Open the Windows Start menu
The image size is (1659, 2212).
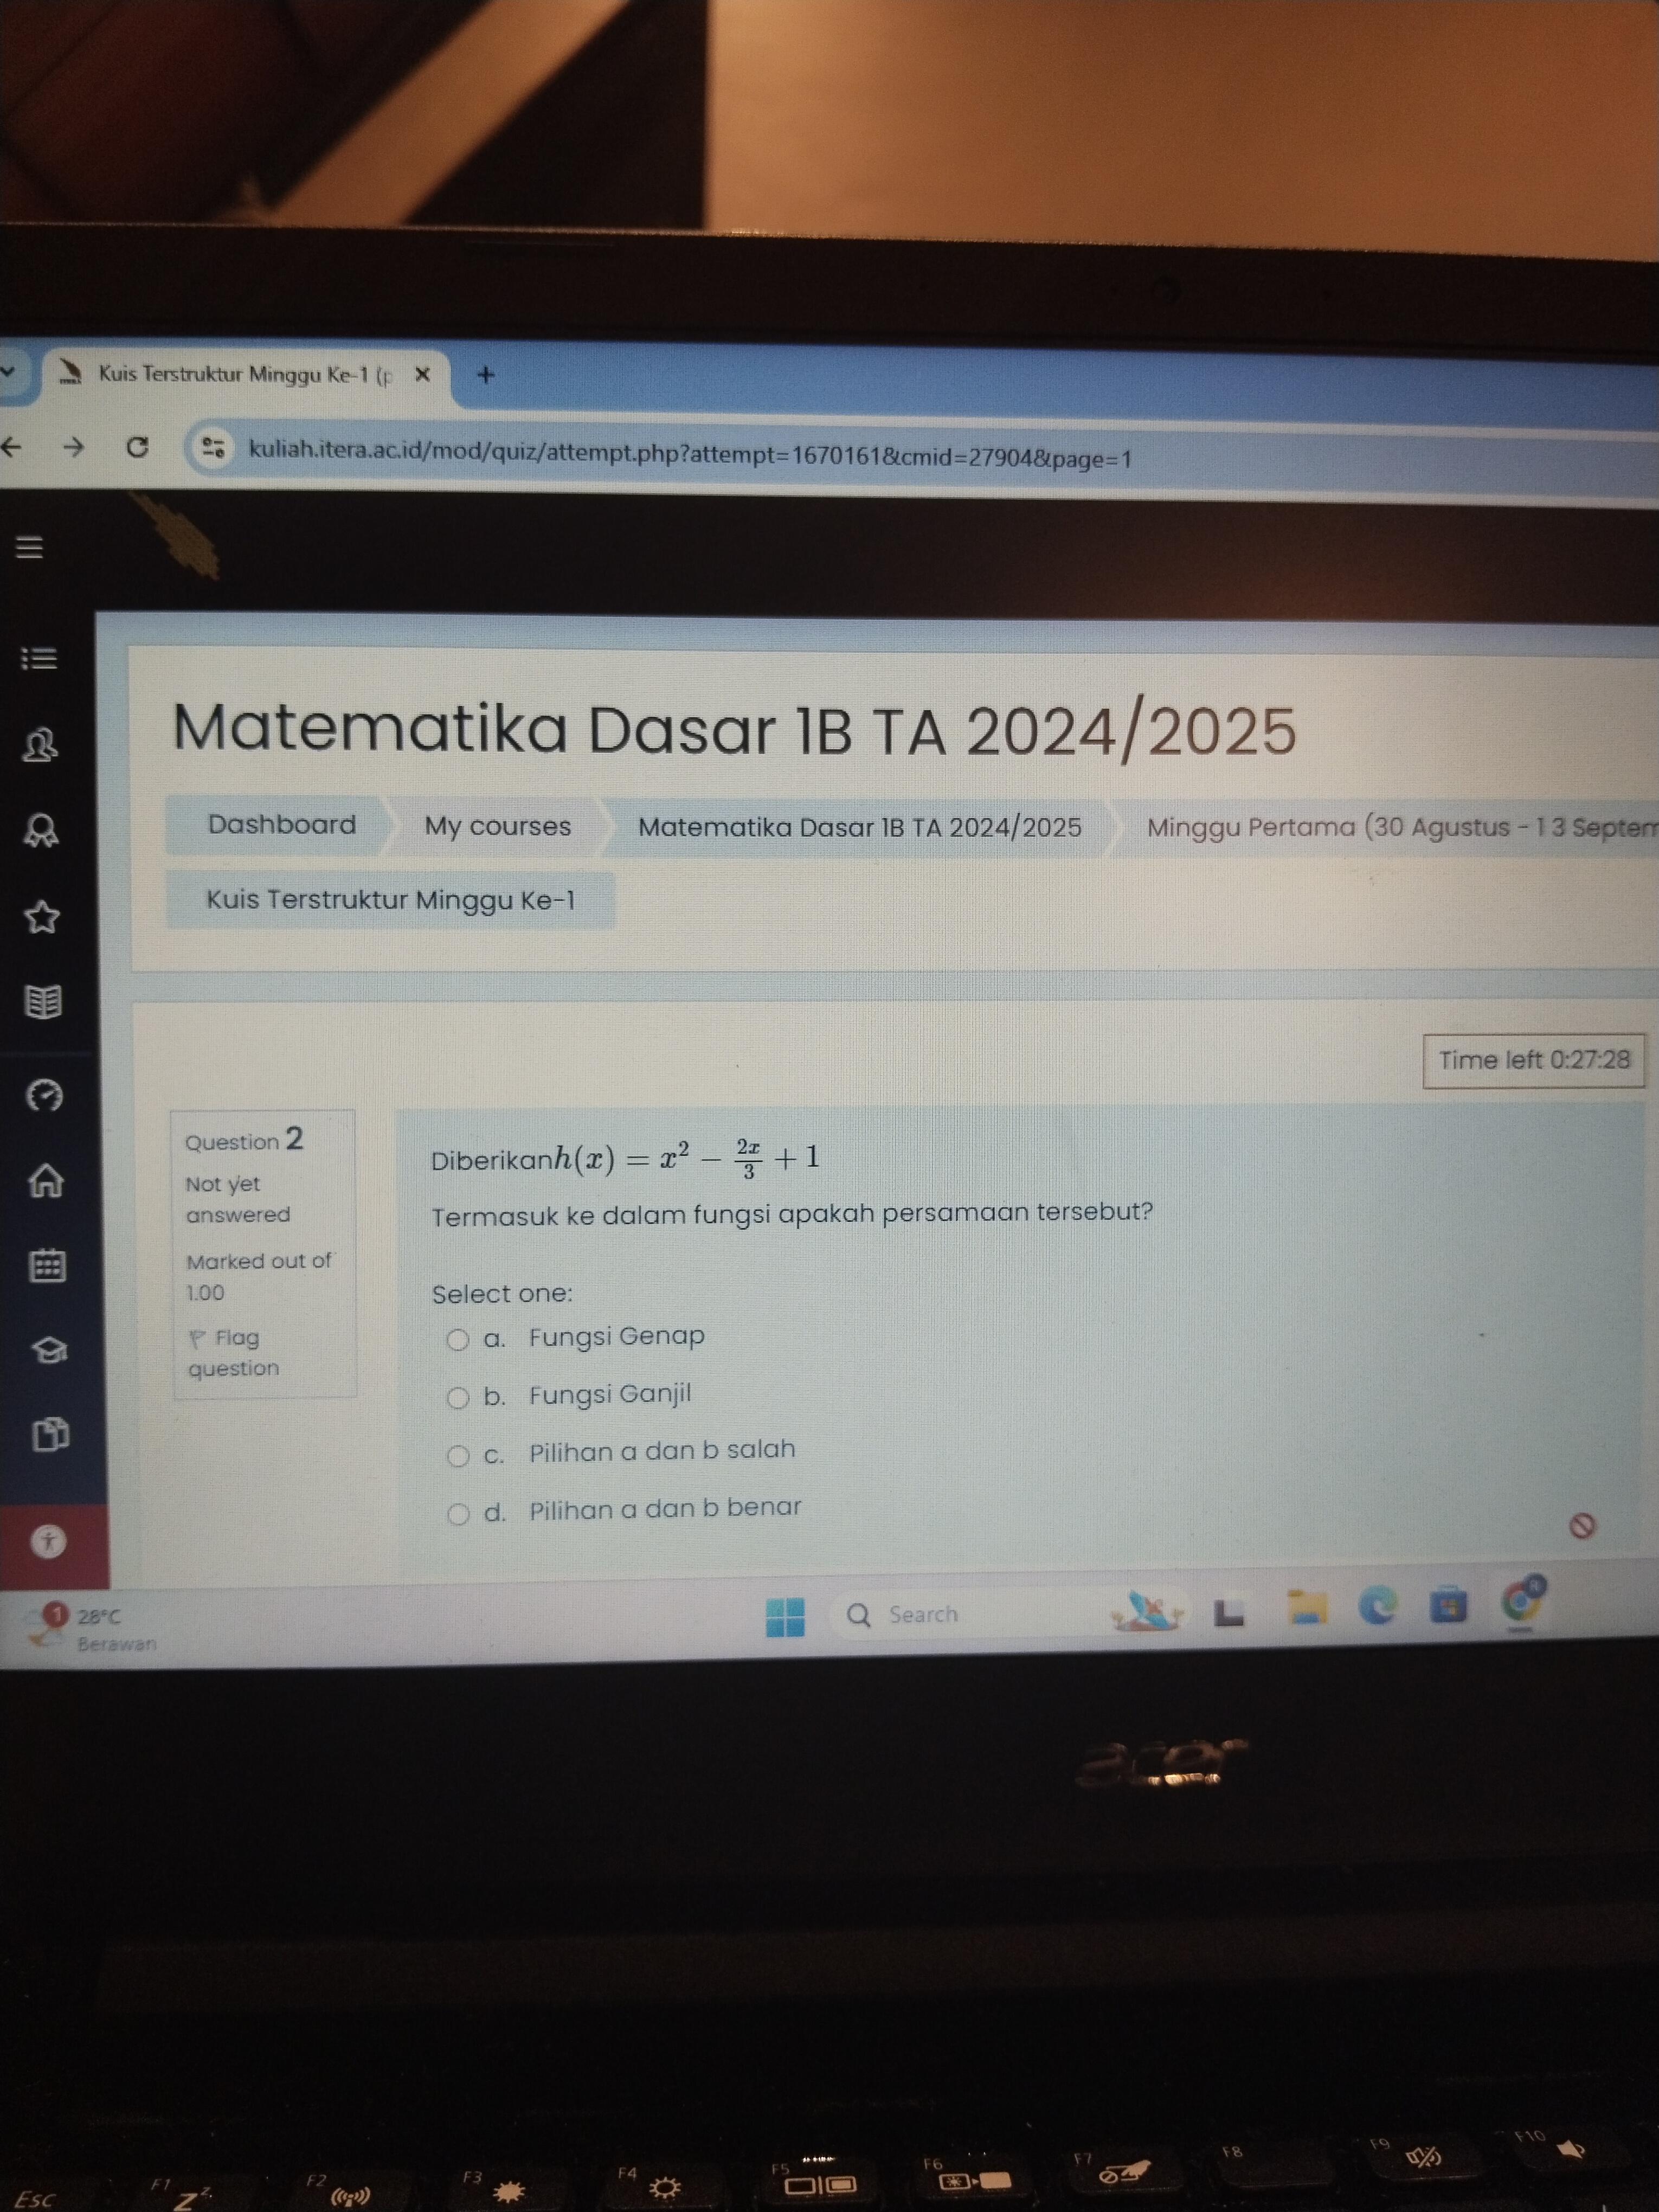pyautogui.click(x=785, y=1616)
